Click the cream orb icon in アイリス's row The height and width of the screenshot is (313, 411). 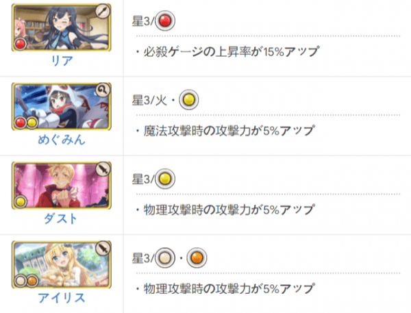click(165, 258)
